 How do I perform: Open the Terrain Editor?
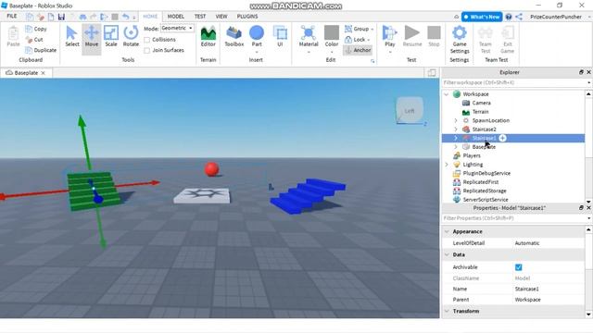coord(208,37)
